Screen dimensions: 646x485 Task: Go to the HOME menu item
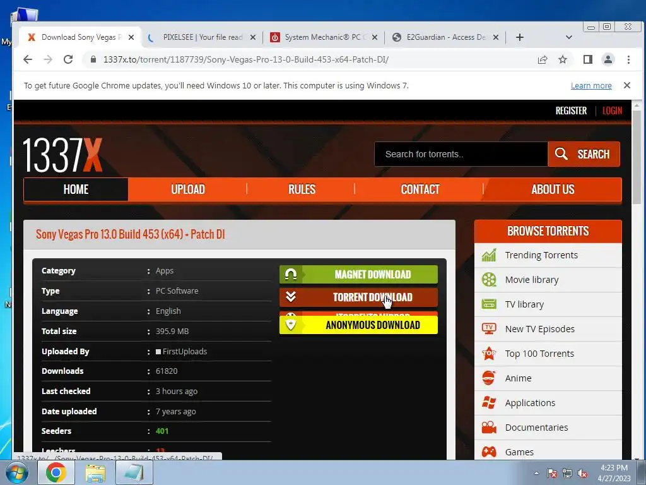[x=76, y=189]
